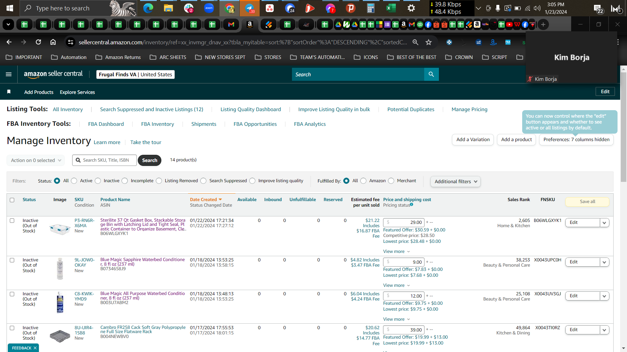Filter by Fulfilled By Amazon
627x352 pixels.
(x=363, y=181)
